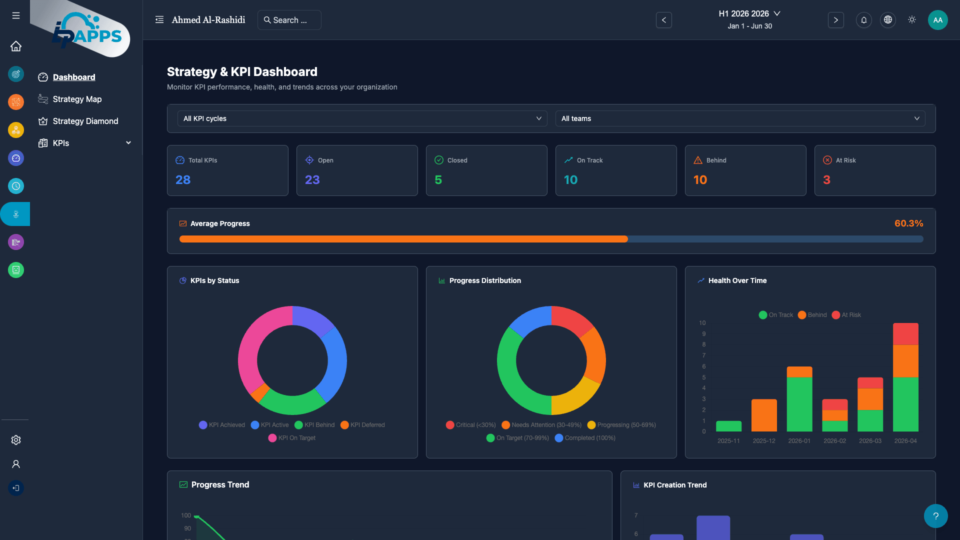The width and height of the screenshot is (960, 540).
Task: Change language using the globe icon
Action: 887,20
